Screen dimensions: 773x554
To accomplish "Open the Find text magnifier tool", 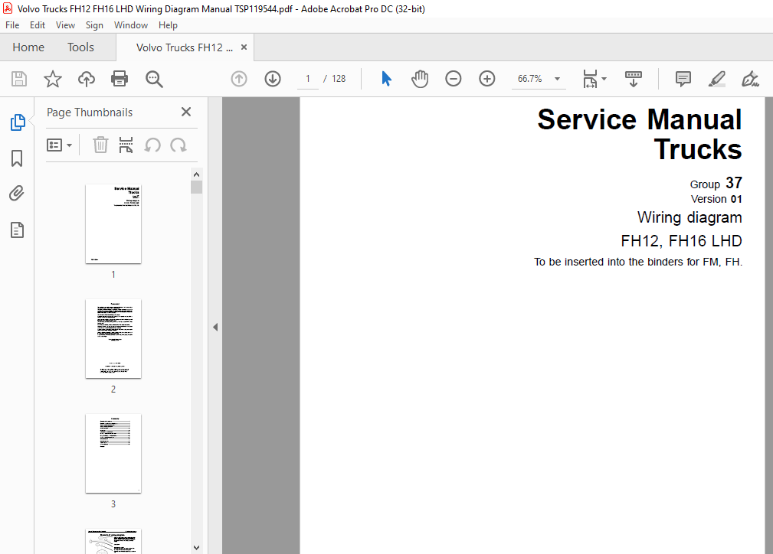I will pyautogui.click(x=154, y=79).
